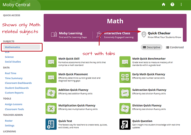Image resolution: width=191 pixels, height=135 pixels.
Task: Open Classroom Dashboards link
Action: point(18,83)
